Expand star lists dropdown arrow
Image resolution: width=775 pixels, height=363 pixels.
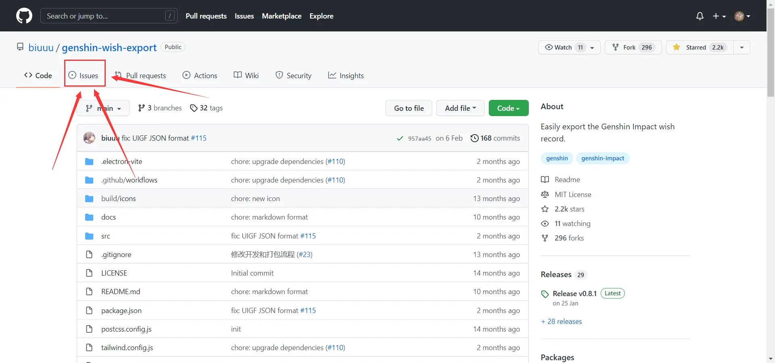(x=742, y=48)
